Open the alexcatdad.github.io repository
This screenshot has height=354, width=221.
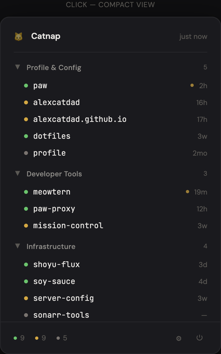pyautogui.click(x=80, y=119)
